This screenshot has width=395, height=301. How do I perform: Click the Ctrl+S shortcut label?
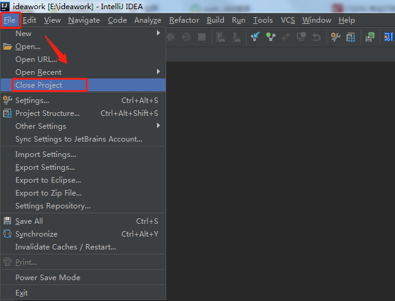pos(147,221)
